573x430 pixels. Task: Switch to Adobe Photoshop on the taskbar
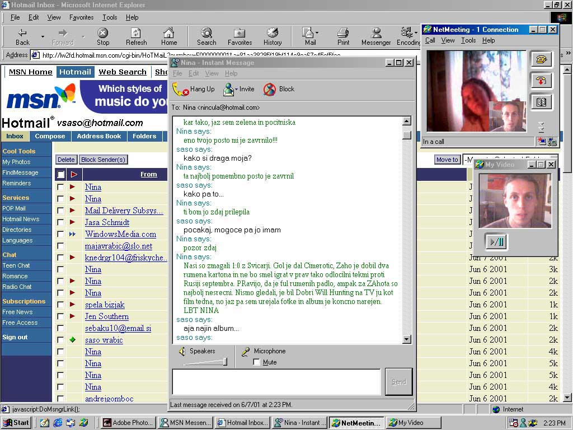128,423
